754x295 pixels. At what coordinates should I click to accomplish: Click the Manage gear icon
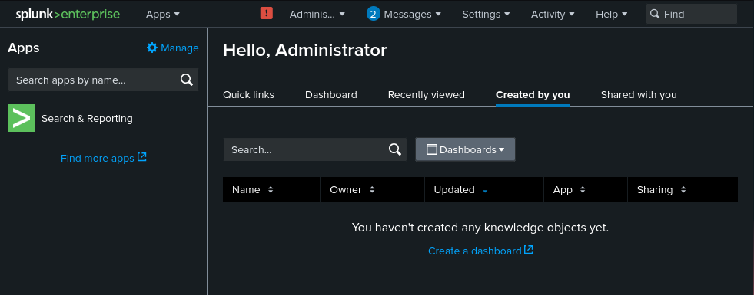point(152,48)
